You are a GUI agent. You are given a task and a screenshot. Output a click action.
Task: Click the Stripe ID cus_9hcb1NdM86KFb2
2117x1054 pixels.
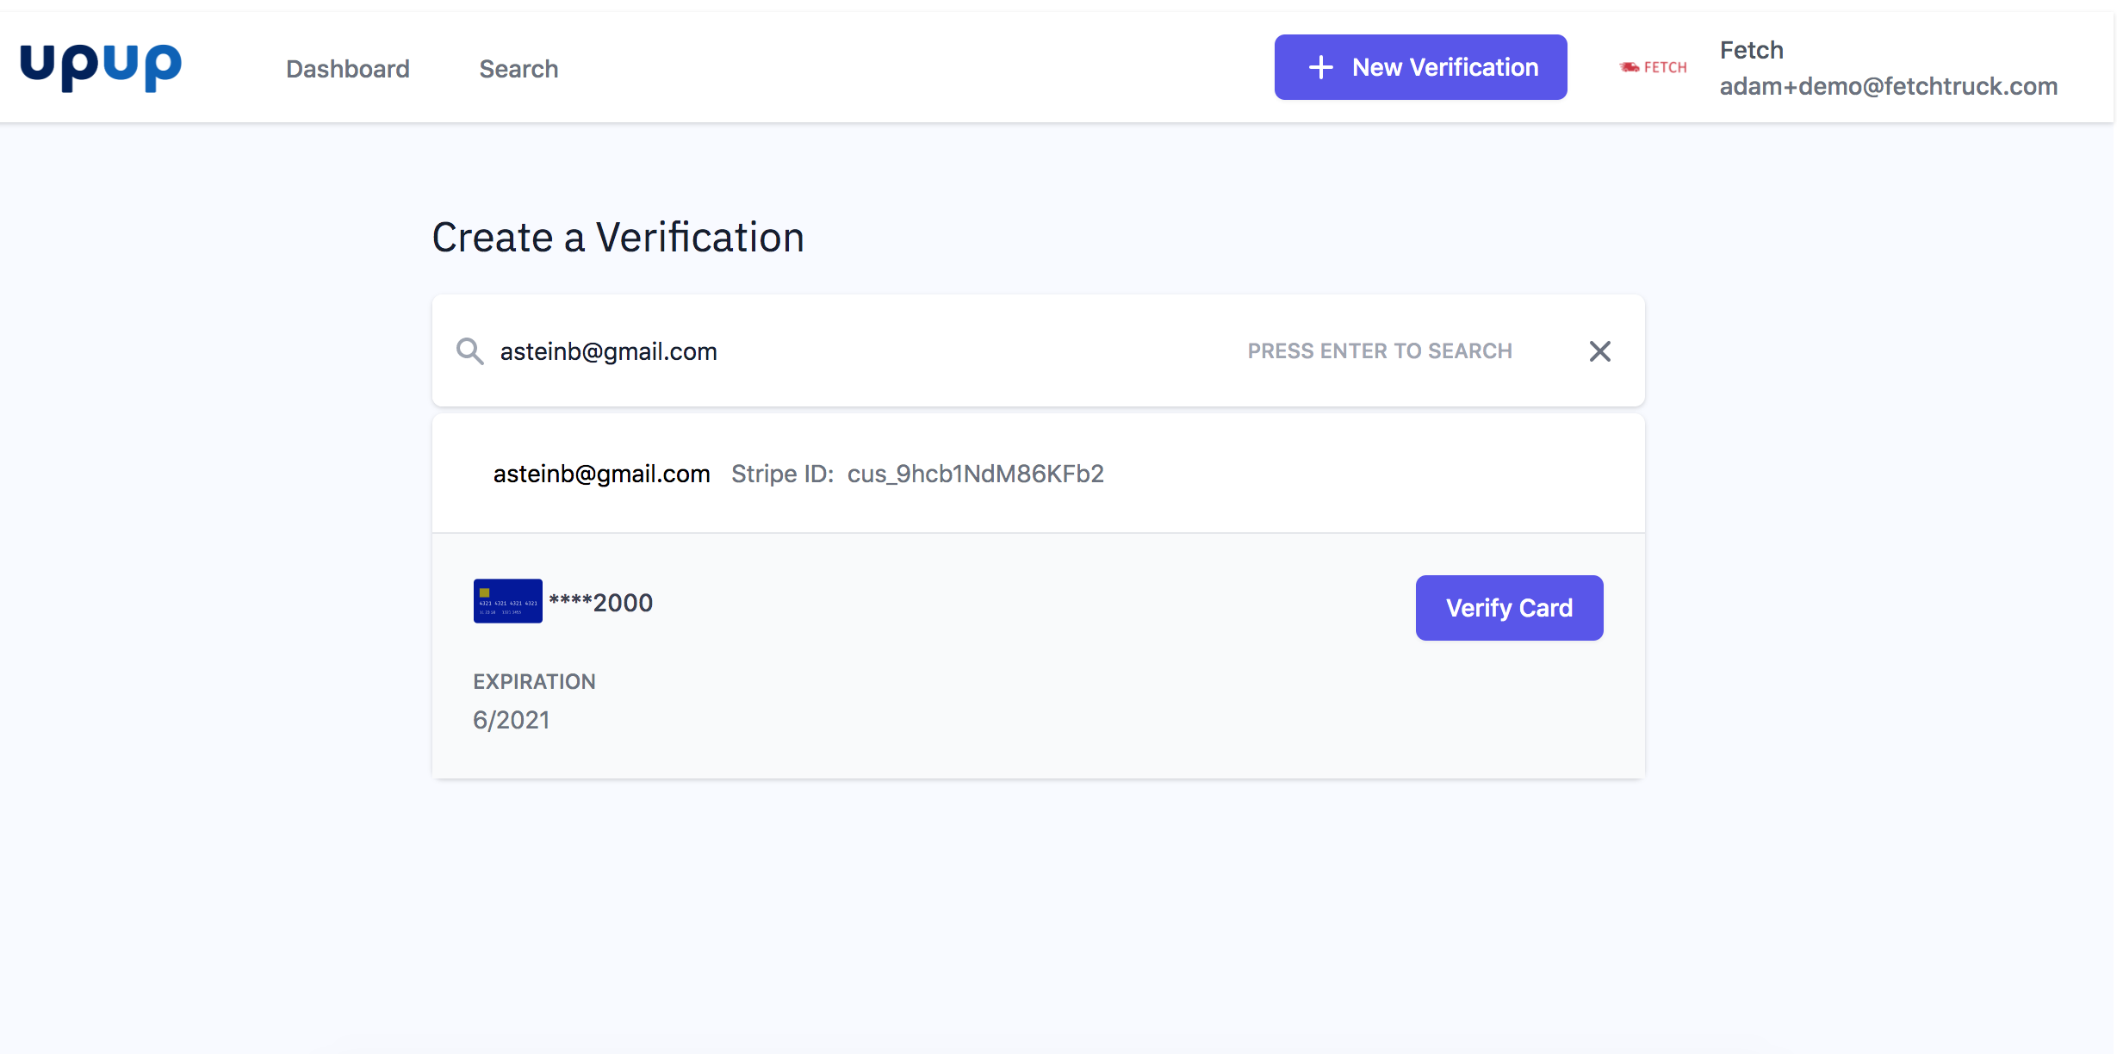(x=975, y=474)
